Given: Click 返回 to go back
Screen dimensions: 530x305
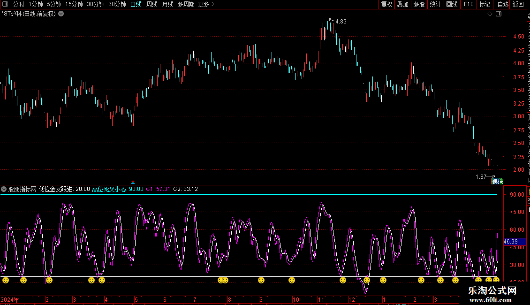Looking at the screenshot, I should tap(518, 4).
